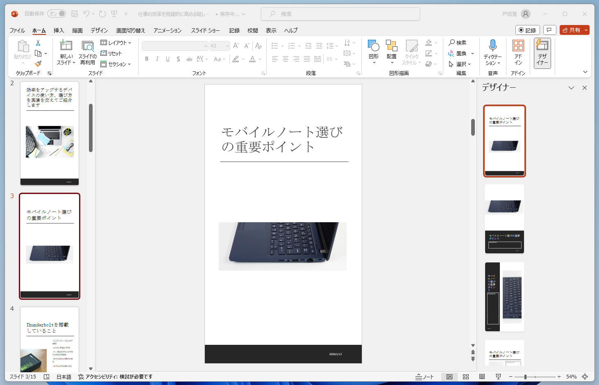Open the アニメーション ribbon tab
Image resolution: width=599 pixels, height=385 pixels.
click(168, 30)
